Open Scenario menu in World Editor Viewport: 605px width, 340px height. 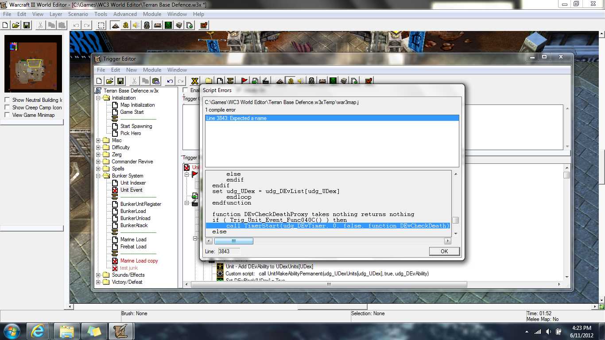pos(78,14)
